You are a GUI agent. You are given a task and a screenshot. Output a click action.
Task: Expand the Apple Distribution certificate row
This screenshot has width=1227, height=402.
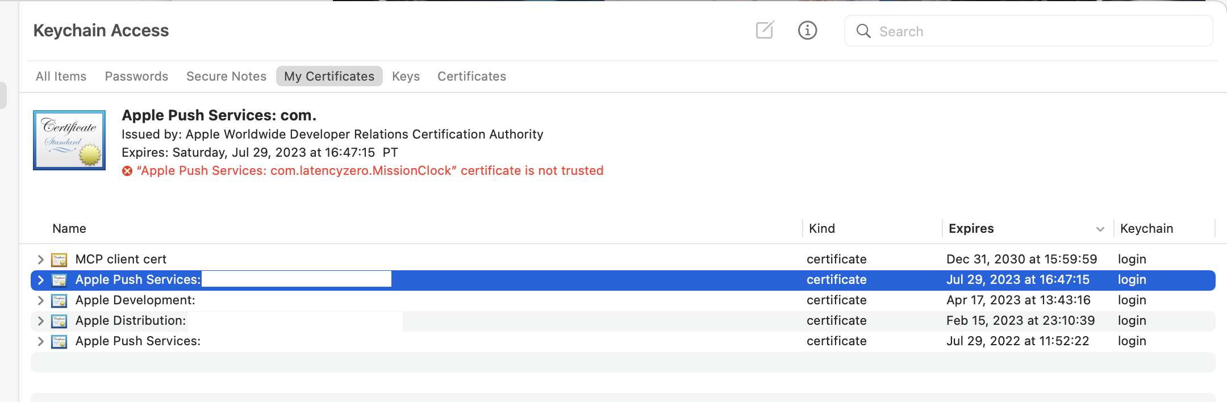[x=40, y=321]
